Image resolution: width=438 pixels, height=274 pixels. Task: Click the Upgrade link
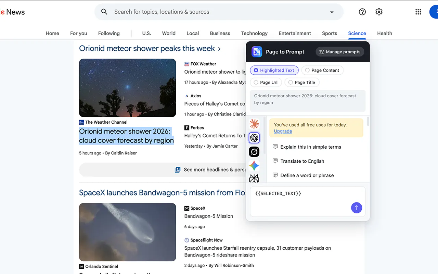coord(283,131)
